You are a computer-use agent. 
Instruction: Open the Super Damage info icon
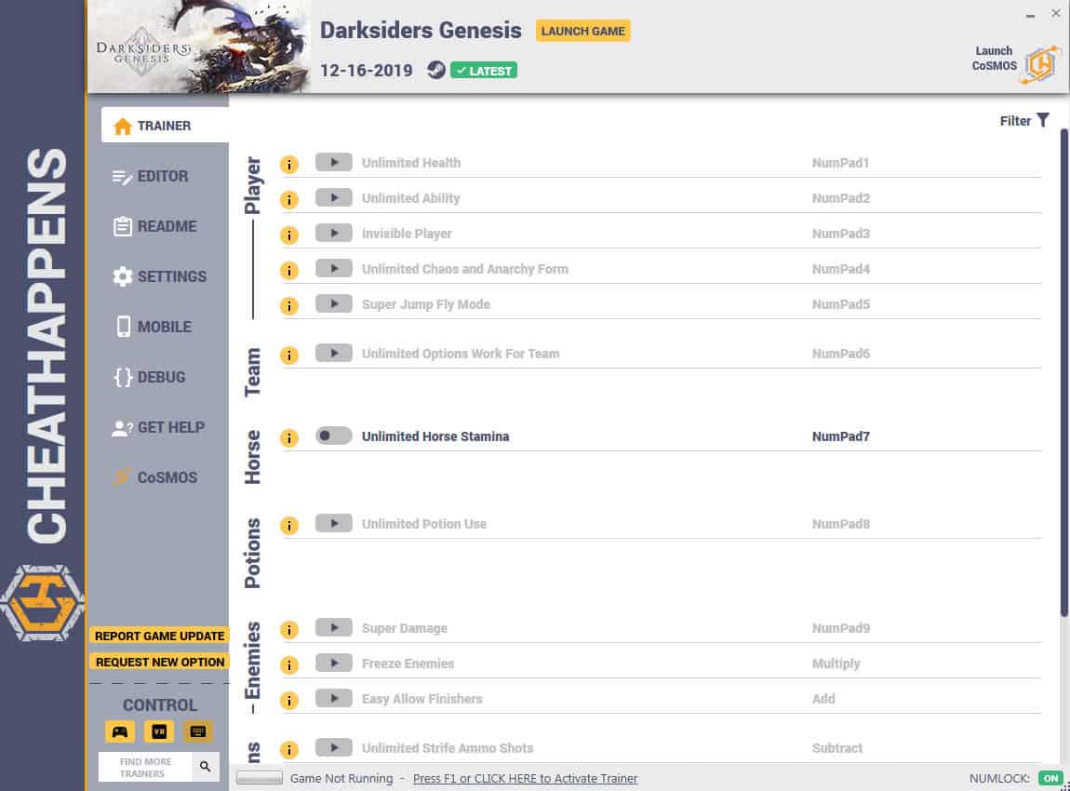[289, 630]
